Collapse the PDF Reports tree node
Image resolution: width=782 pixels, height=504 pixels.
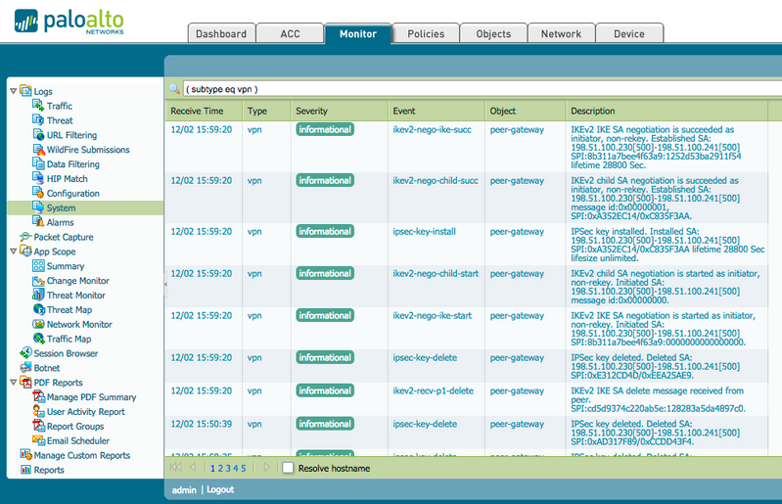click(x=13, y=383)
